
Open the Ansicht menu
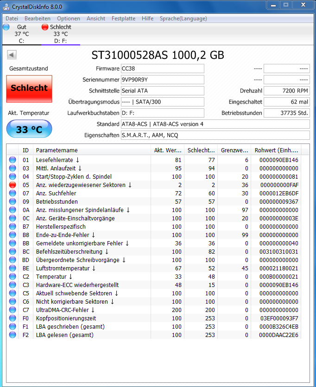pos(96,19)
